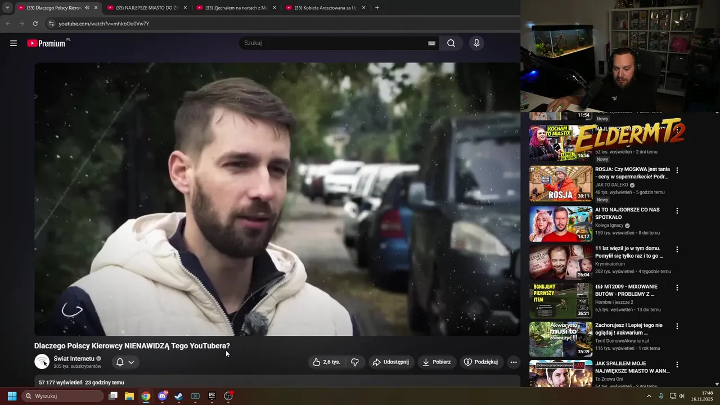Open options menu for AI TO NAJGORSZE video
720x405 pixels.
[x=677, y=211]
